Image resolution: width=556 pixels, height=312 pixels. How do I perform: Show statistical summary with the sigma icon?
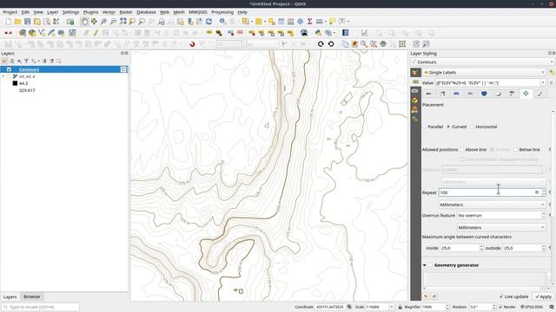pyautogui.click(x=309, y=22)
